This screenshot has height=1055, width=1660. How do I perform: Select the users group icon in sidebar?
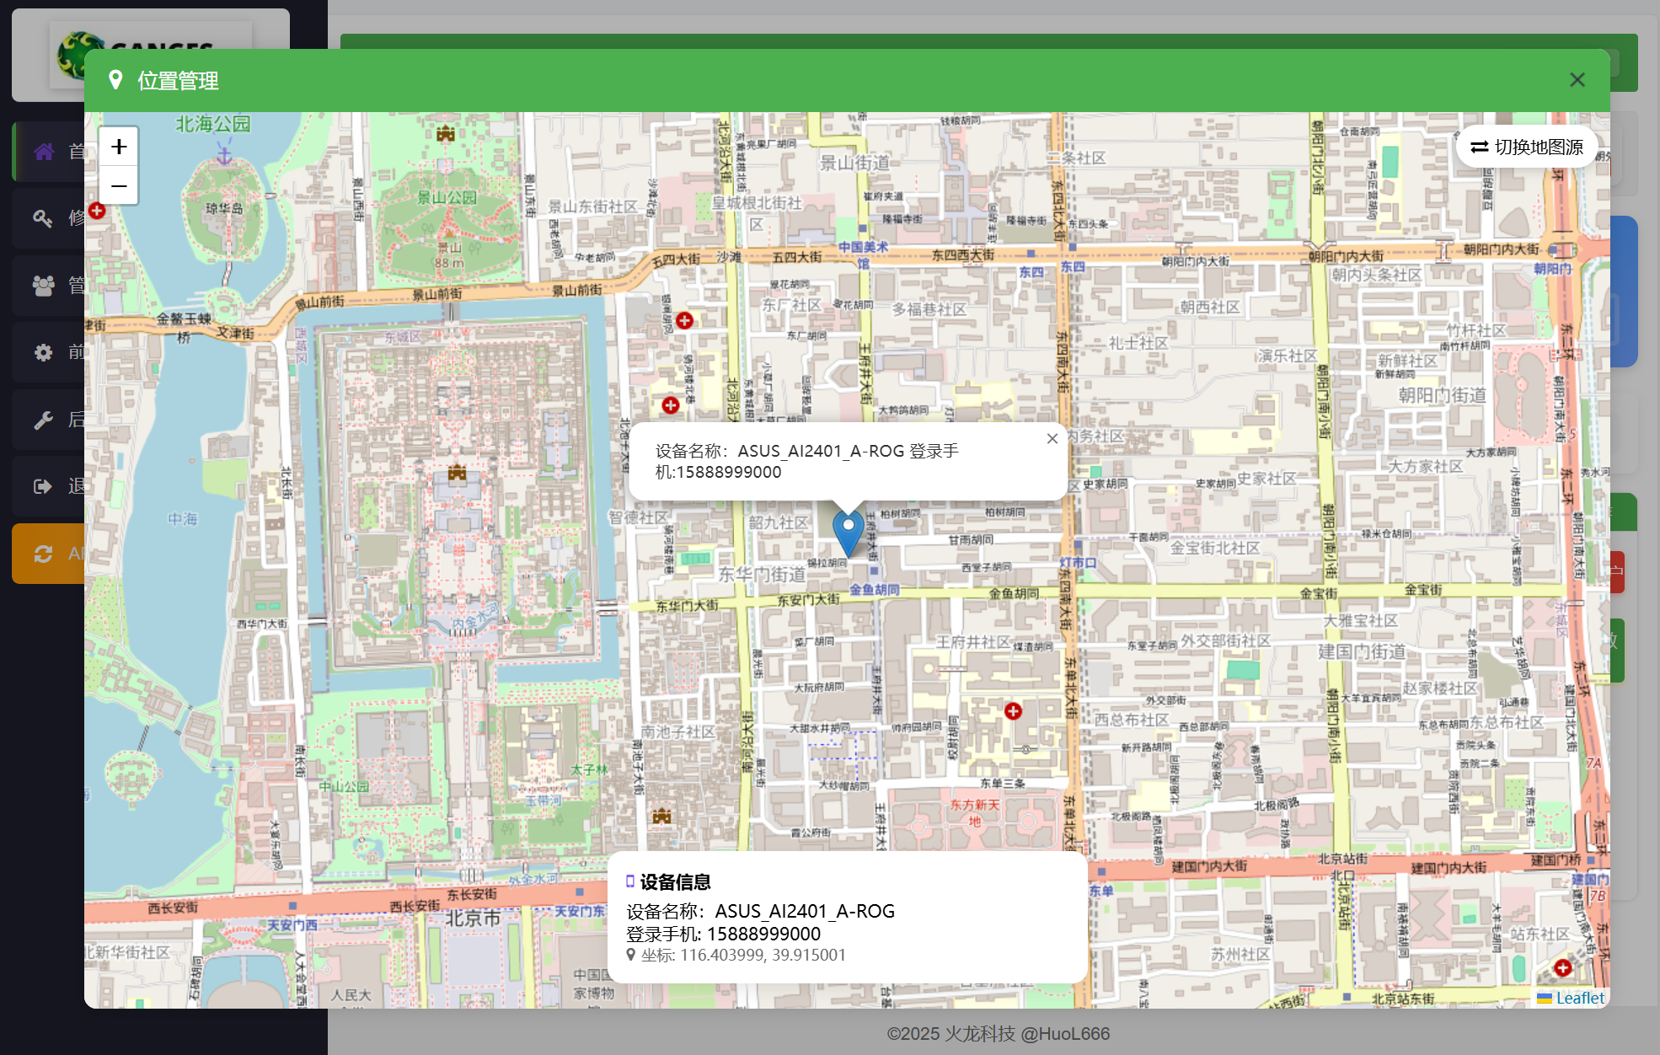pyautogui.click(x=43, y=286)
